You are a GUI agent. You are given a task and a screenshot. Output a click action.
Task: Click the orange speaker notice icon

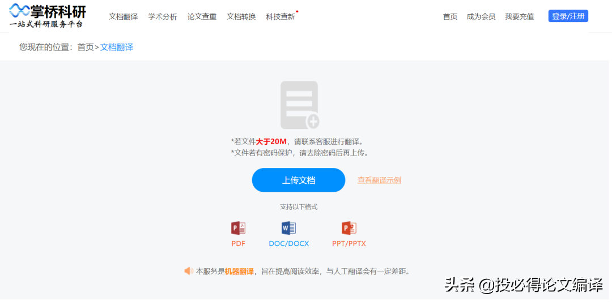coord(189,271)
